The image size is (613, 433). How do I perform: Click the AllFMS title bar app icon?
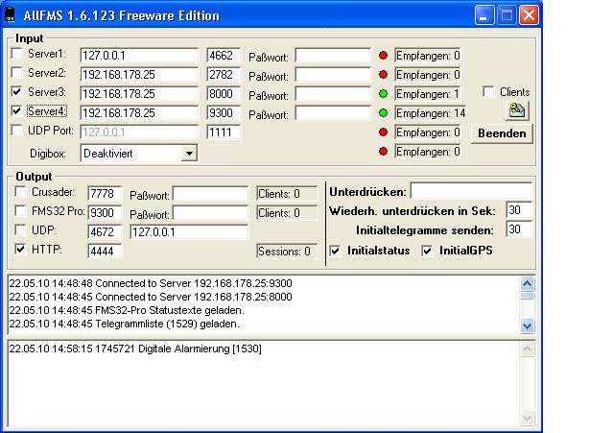click(x=11, y=15)
